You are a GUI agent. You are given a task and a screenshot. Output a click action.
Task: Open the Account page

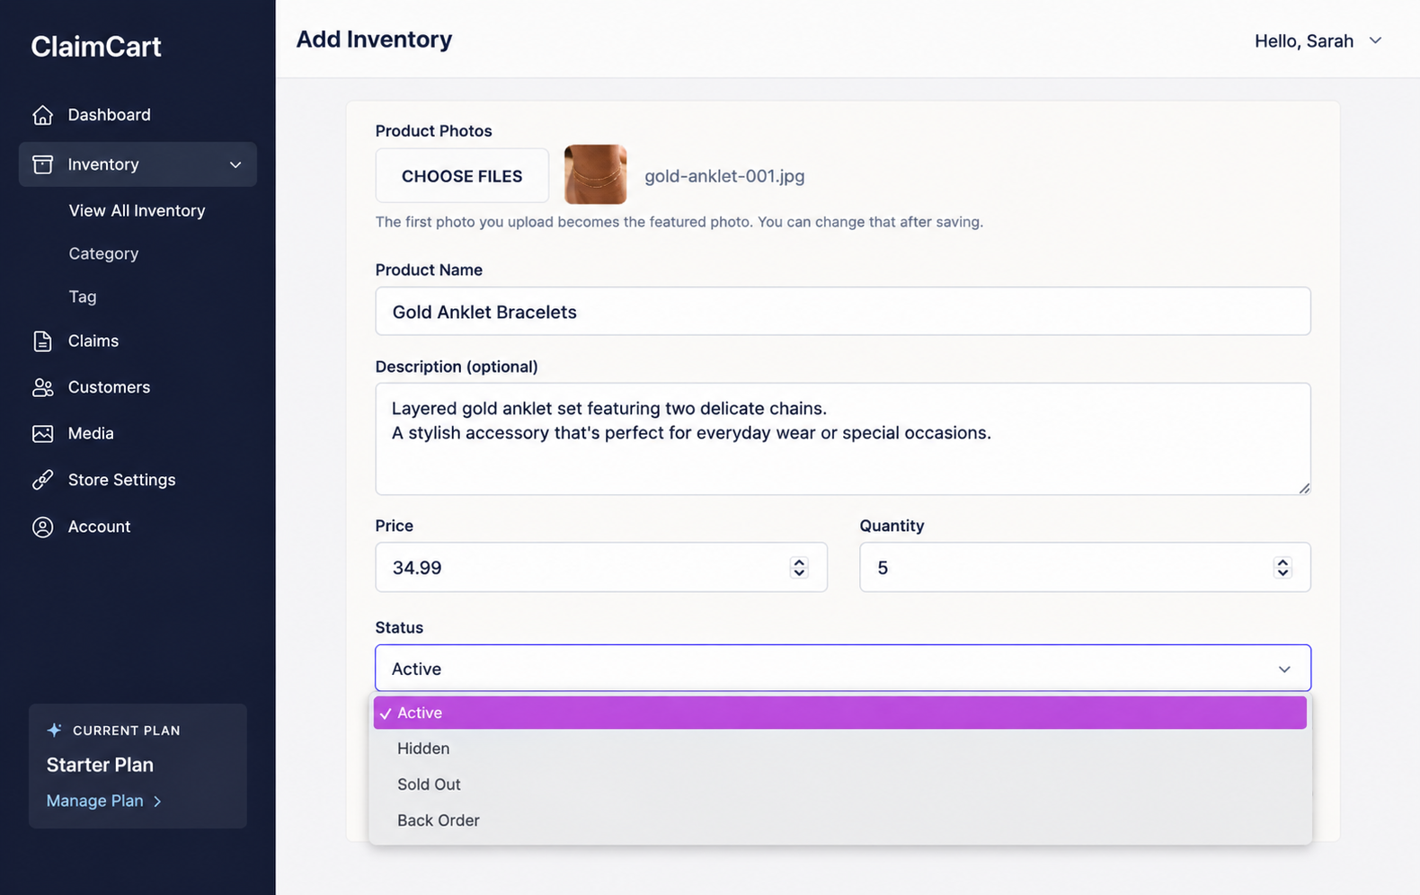(x=99, y=527)
